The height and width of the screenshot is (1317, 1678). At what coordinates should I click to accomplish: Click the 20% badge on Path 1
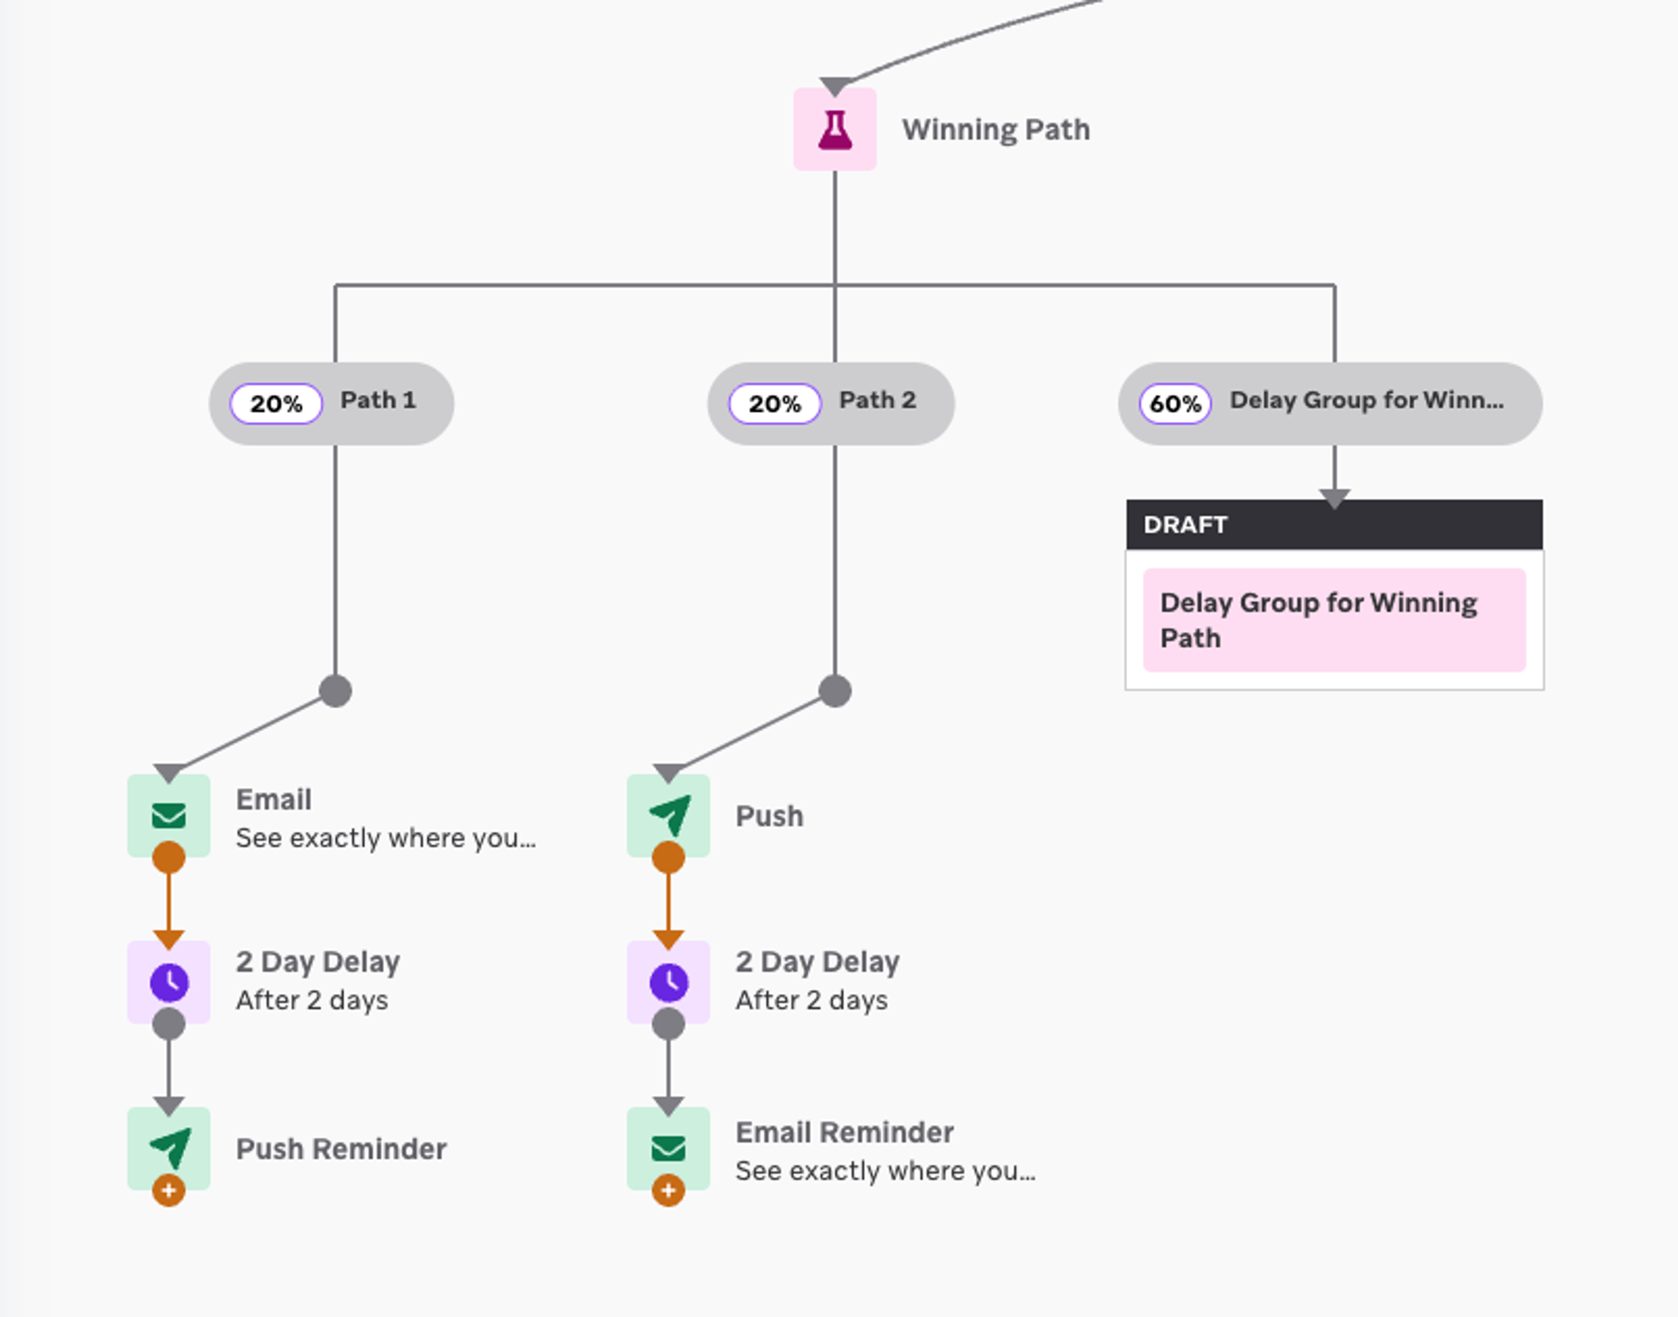click(276, 403)
